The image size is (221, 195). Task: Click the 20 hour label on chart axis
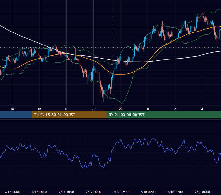coord(94,109)
